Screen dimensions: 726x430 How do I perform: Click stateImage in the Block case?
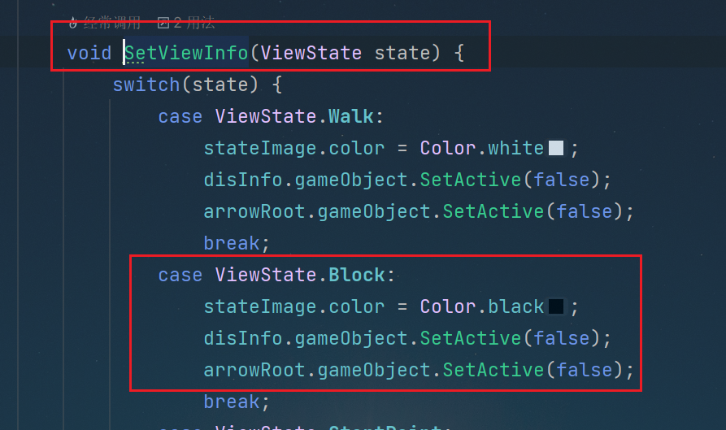(261, 306)
